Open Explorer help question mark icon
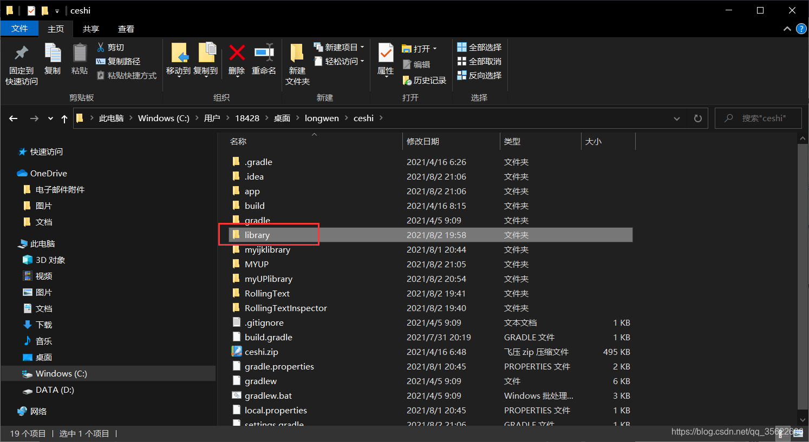This screenshot has height=442, width=809. tap(802, 29)
